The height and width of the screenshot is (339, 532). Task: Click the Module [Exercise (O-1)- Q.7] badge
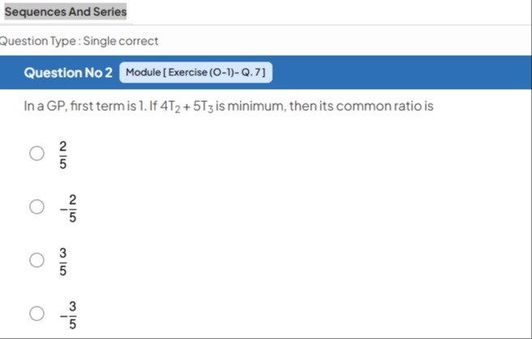tap(196, 72)
